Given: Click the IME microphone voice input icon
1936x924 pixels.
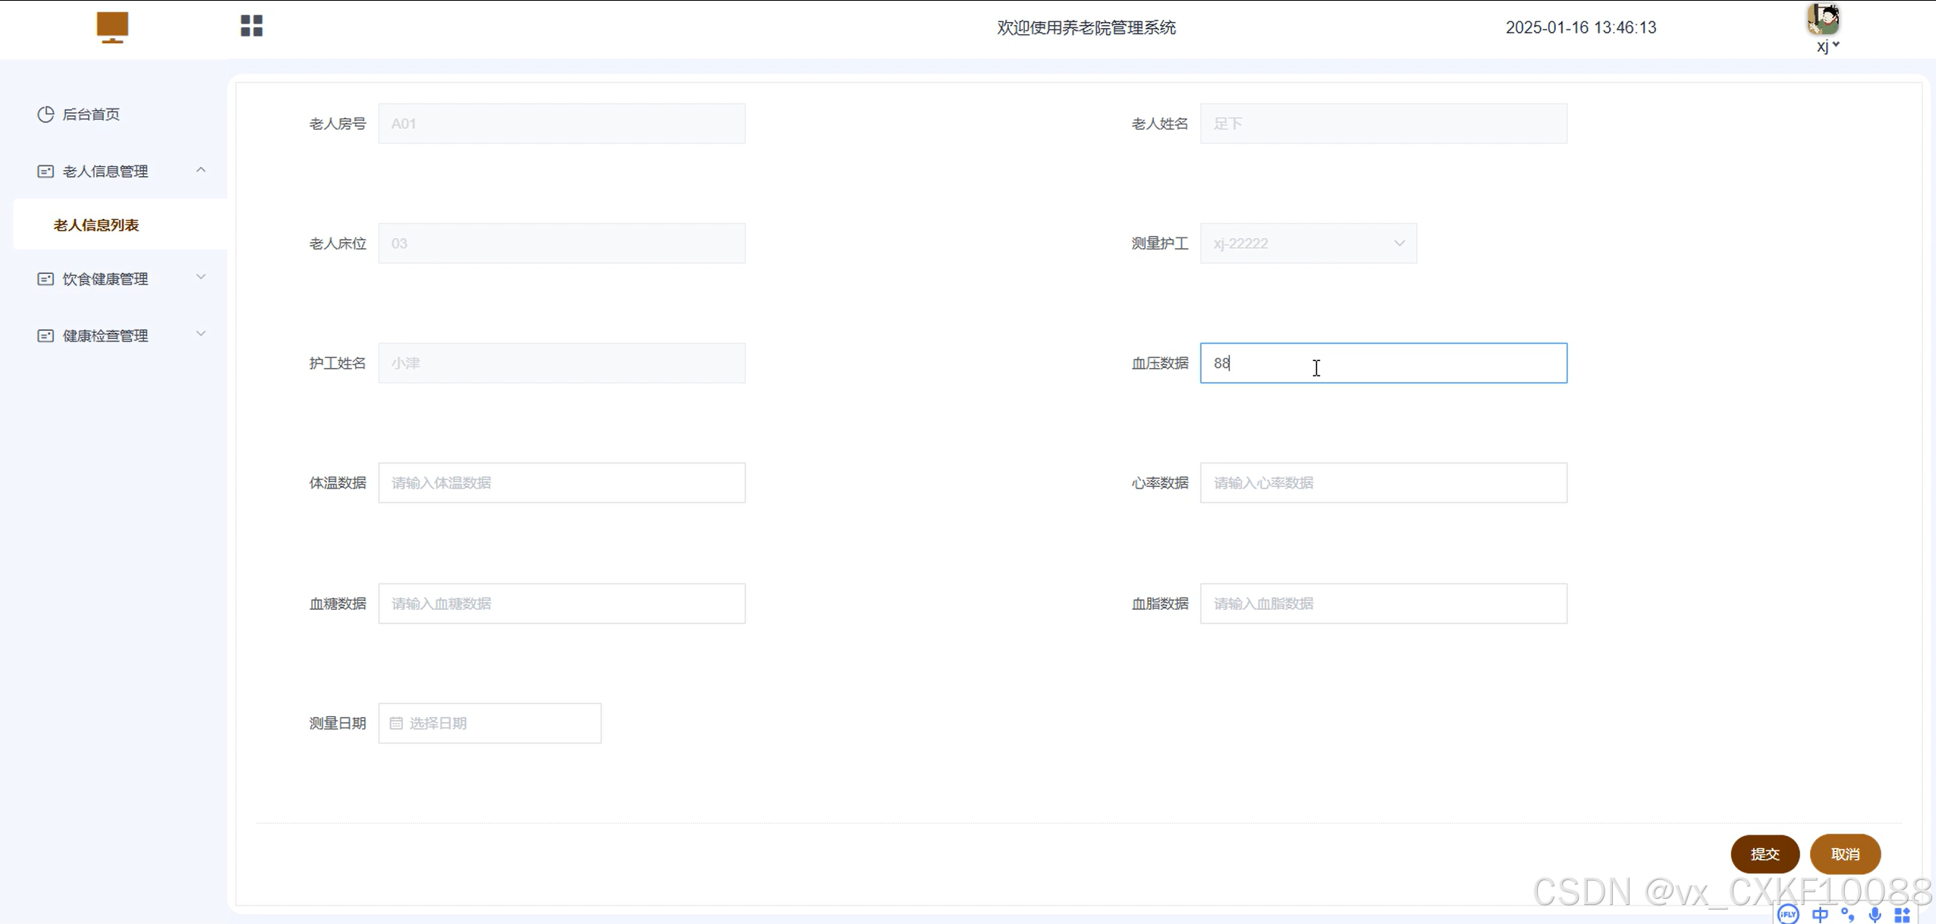Looking at the screenshot, I should click(1875, 914).
